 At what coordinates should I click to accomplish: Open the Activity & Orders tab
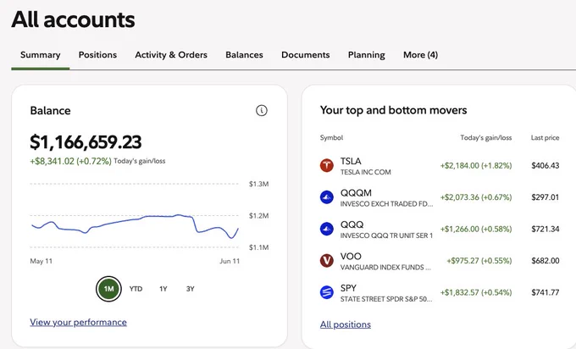click(171, 55)
